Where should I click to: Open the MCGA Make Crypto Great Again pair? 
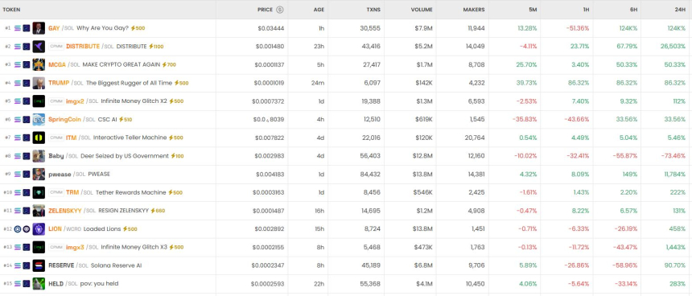[104, 65]
